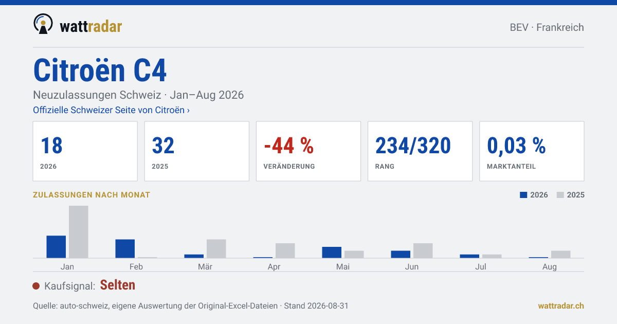Click the 'Jul' axis label

point(481,267)
